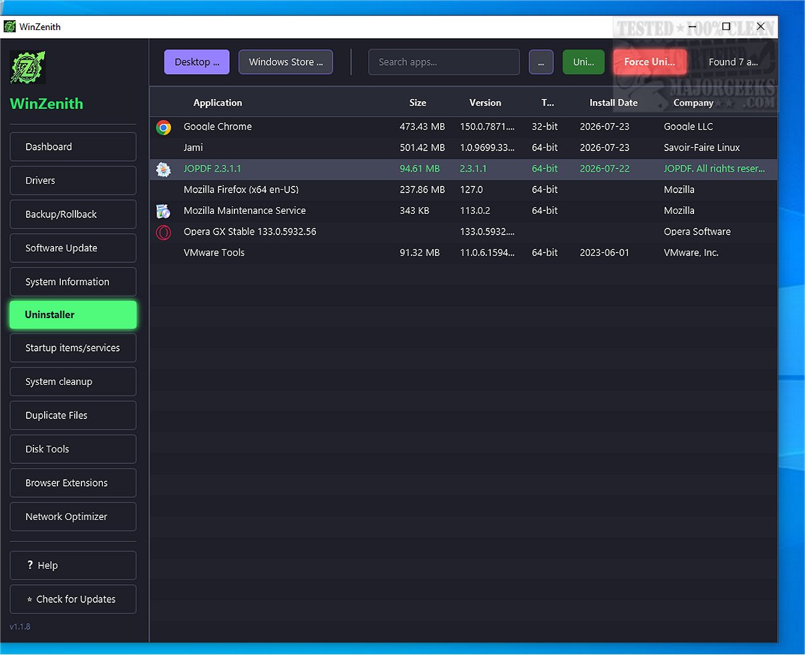The image size is (805, 655).
Task: Click the red Force Uninstall button
Action: [x=650, y=62]
